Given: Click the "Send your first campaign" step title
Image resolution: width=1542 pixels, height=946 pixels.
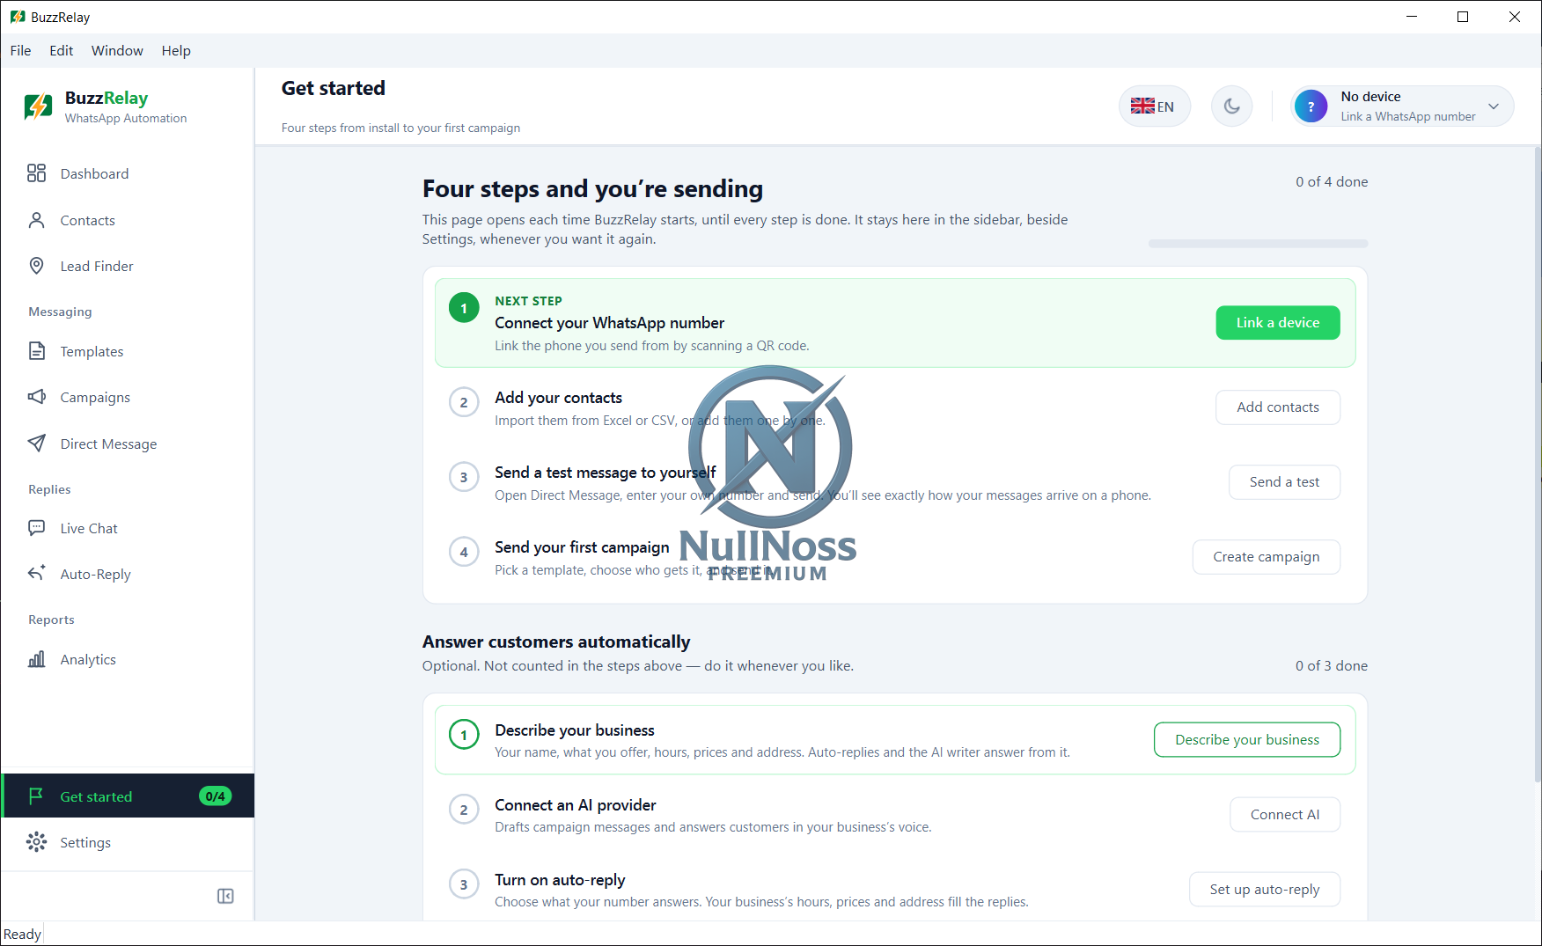Looking at the screenshot, I should coord(582,547).
